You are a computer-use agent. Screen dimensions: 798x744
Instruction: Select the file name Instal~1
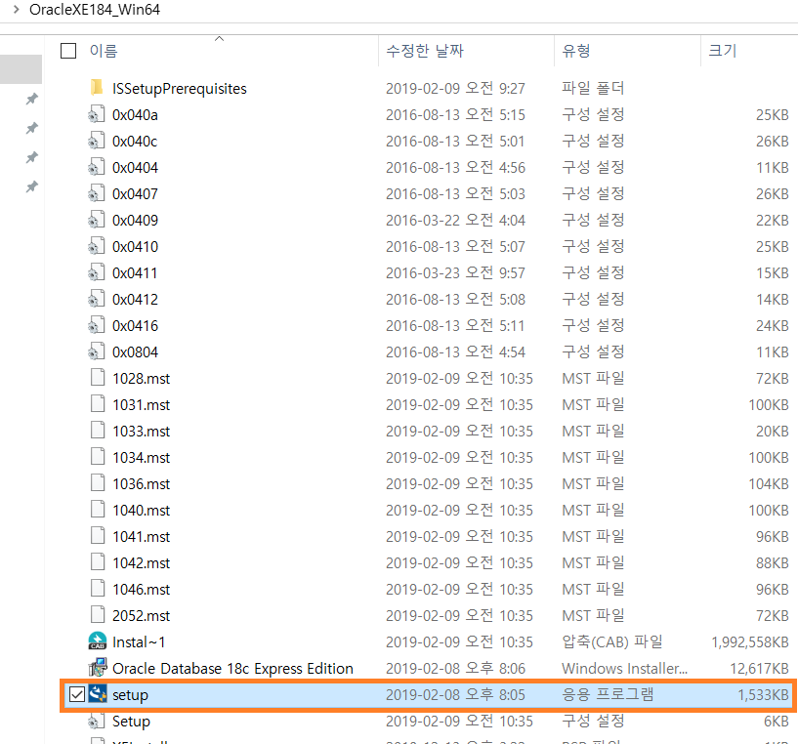click(x=139, y=642)
